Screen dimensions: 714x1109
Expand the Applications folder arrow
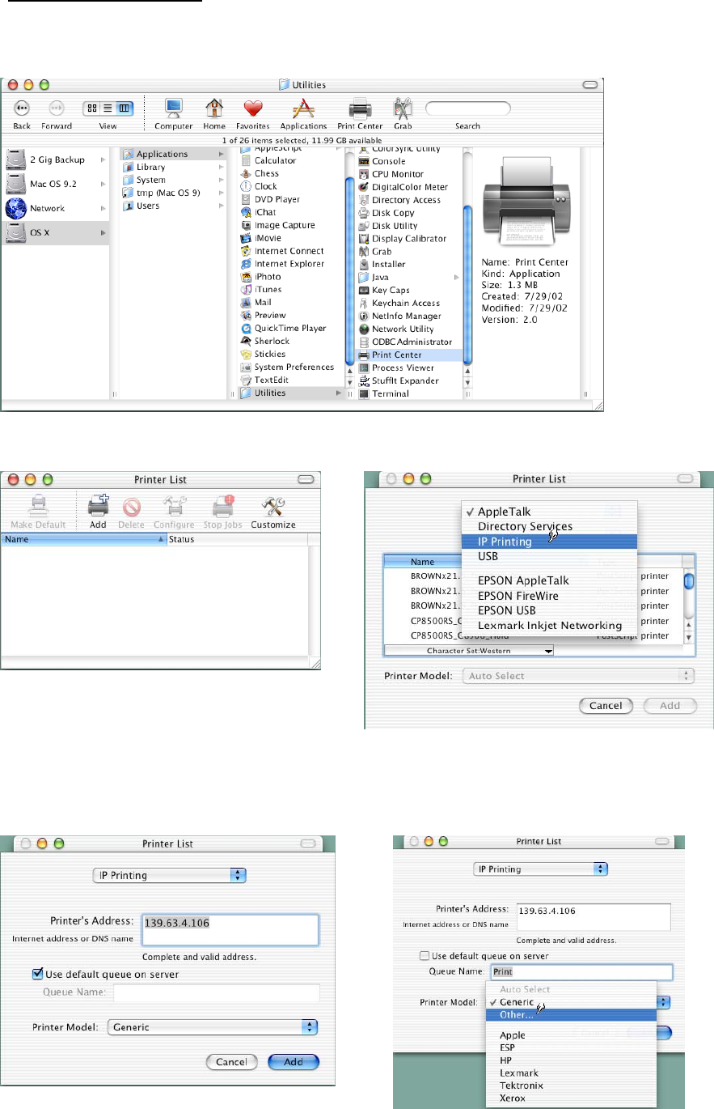222,154
